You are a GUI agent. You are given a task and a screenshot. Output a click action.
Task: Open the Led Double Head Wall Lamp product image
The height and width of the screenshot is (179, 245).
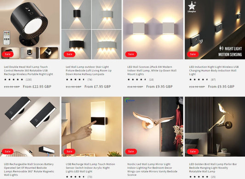[x=30, y=30]
